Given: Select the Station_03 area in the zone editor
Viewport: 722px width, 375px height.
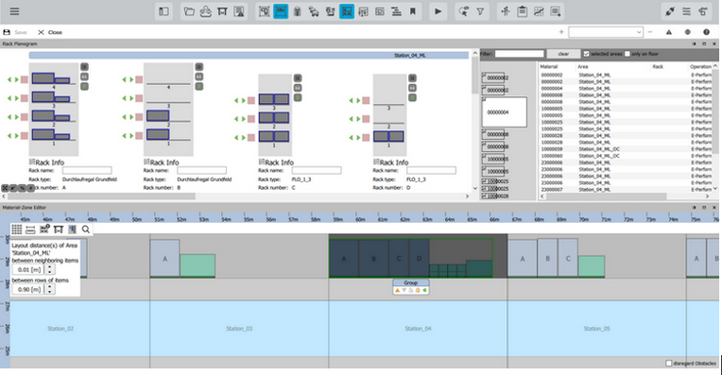Looking at the screenshot, I should 239,329.
